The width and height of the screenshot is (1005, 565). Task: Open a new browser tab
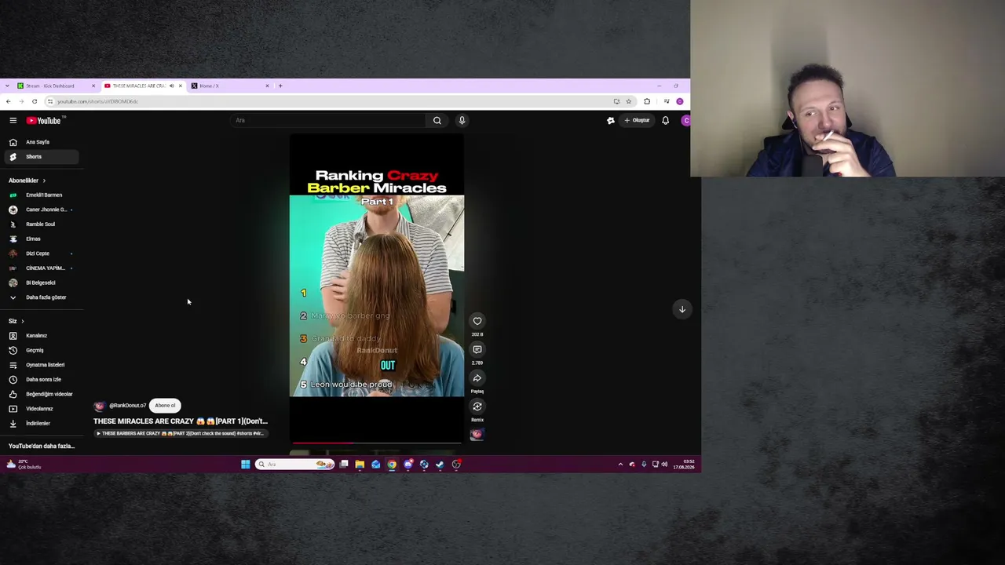280,86
